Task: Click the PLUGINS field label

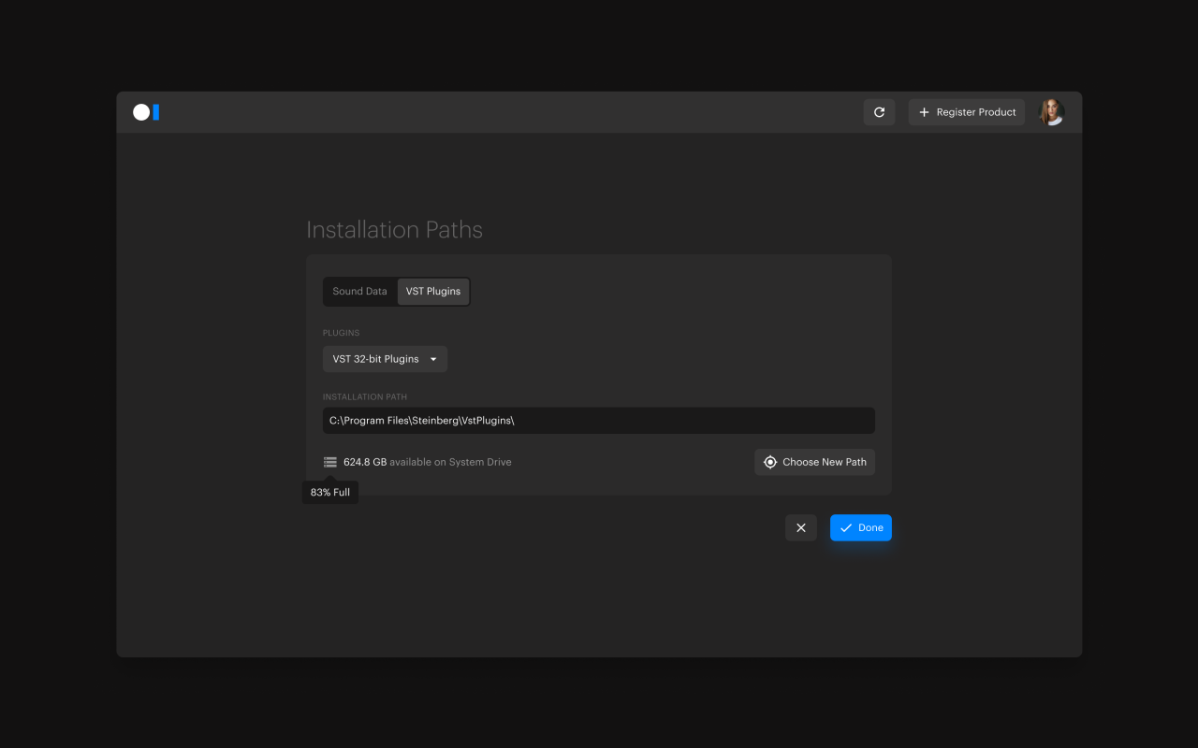Action: [x=341, y=333]
